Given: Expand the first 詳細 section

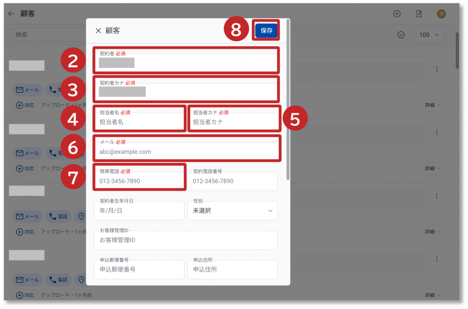Looking at the screenshot, I should [432, 105].
